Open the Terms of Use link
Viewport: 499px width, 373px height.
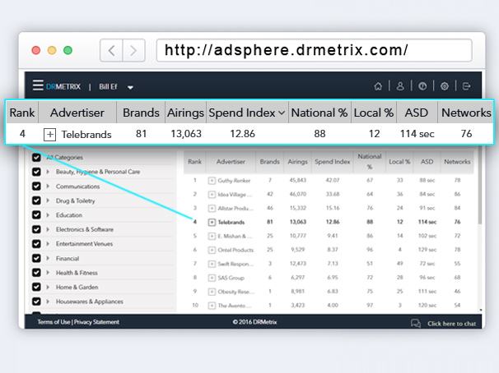point(54,322)
